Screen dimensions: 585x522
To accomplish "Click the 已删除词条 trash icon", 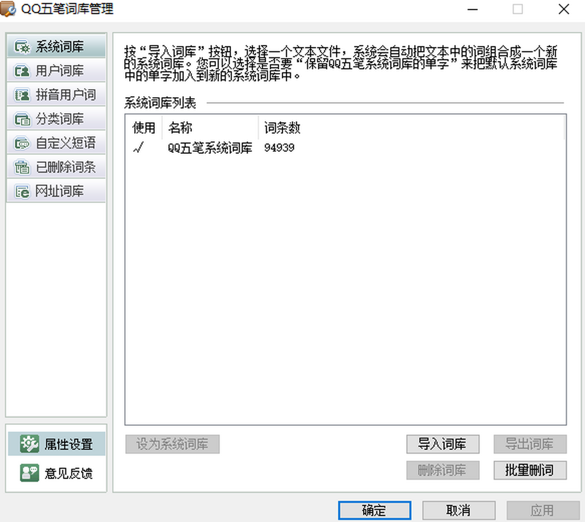I will (22, 167).
